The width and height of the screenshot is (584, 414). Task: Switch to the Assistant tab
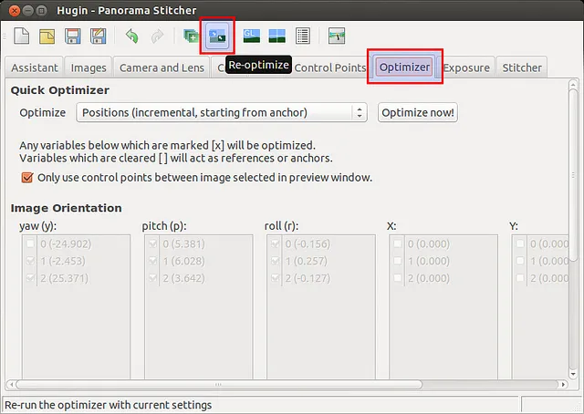pyautogui.click(x=35, y=67)
